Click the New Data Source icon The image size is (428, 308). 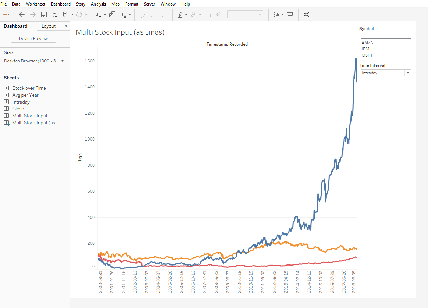[x=55, y=15]
